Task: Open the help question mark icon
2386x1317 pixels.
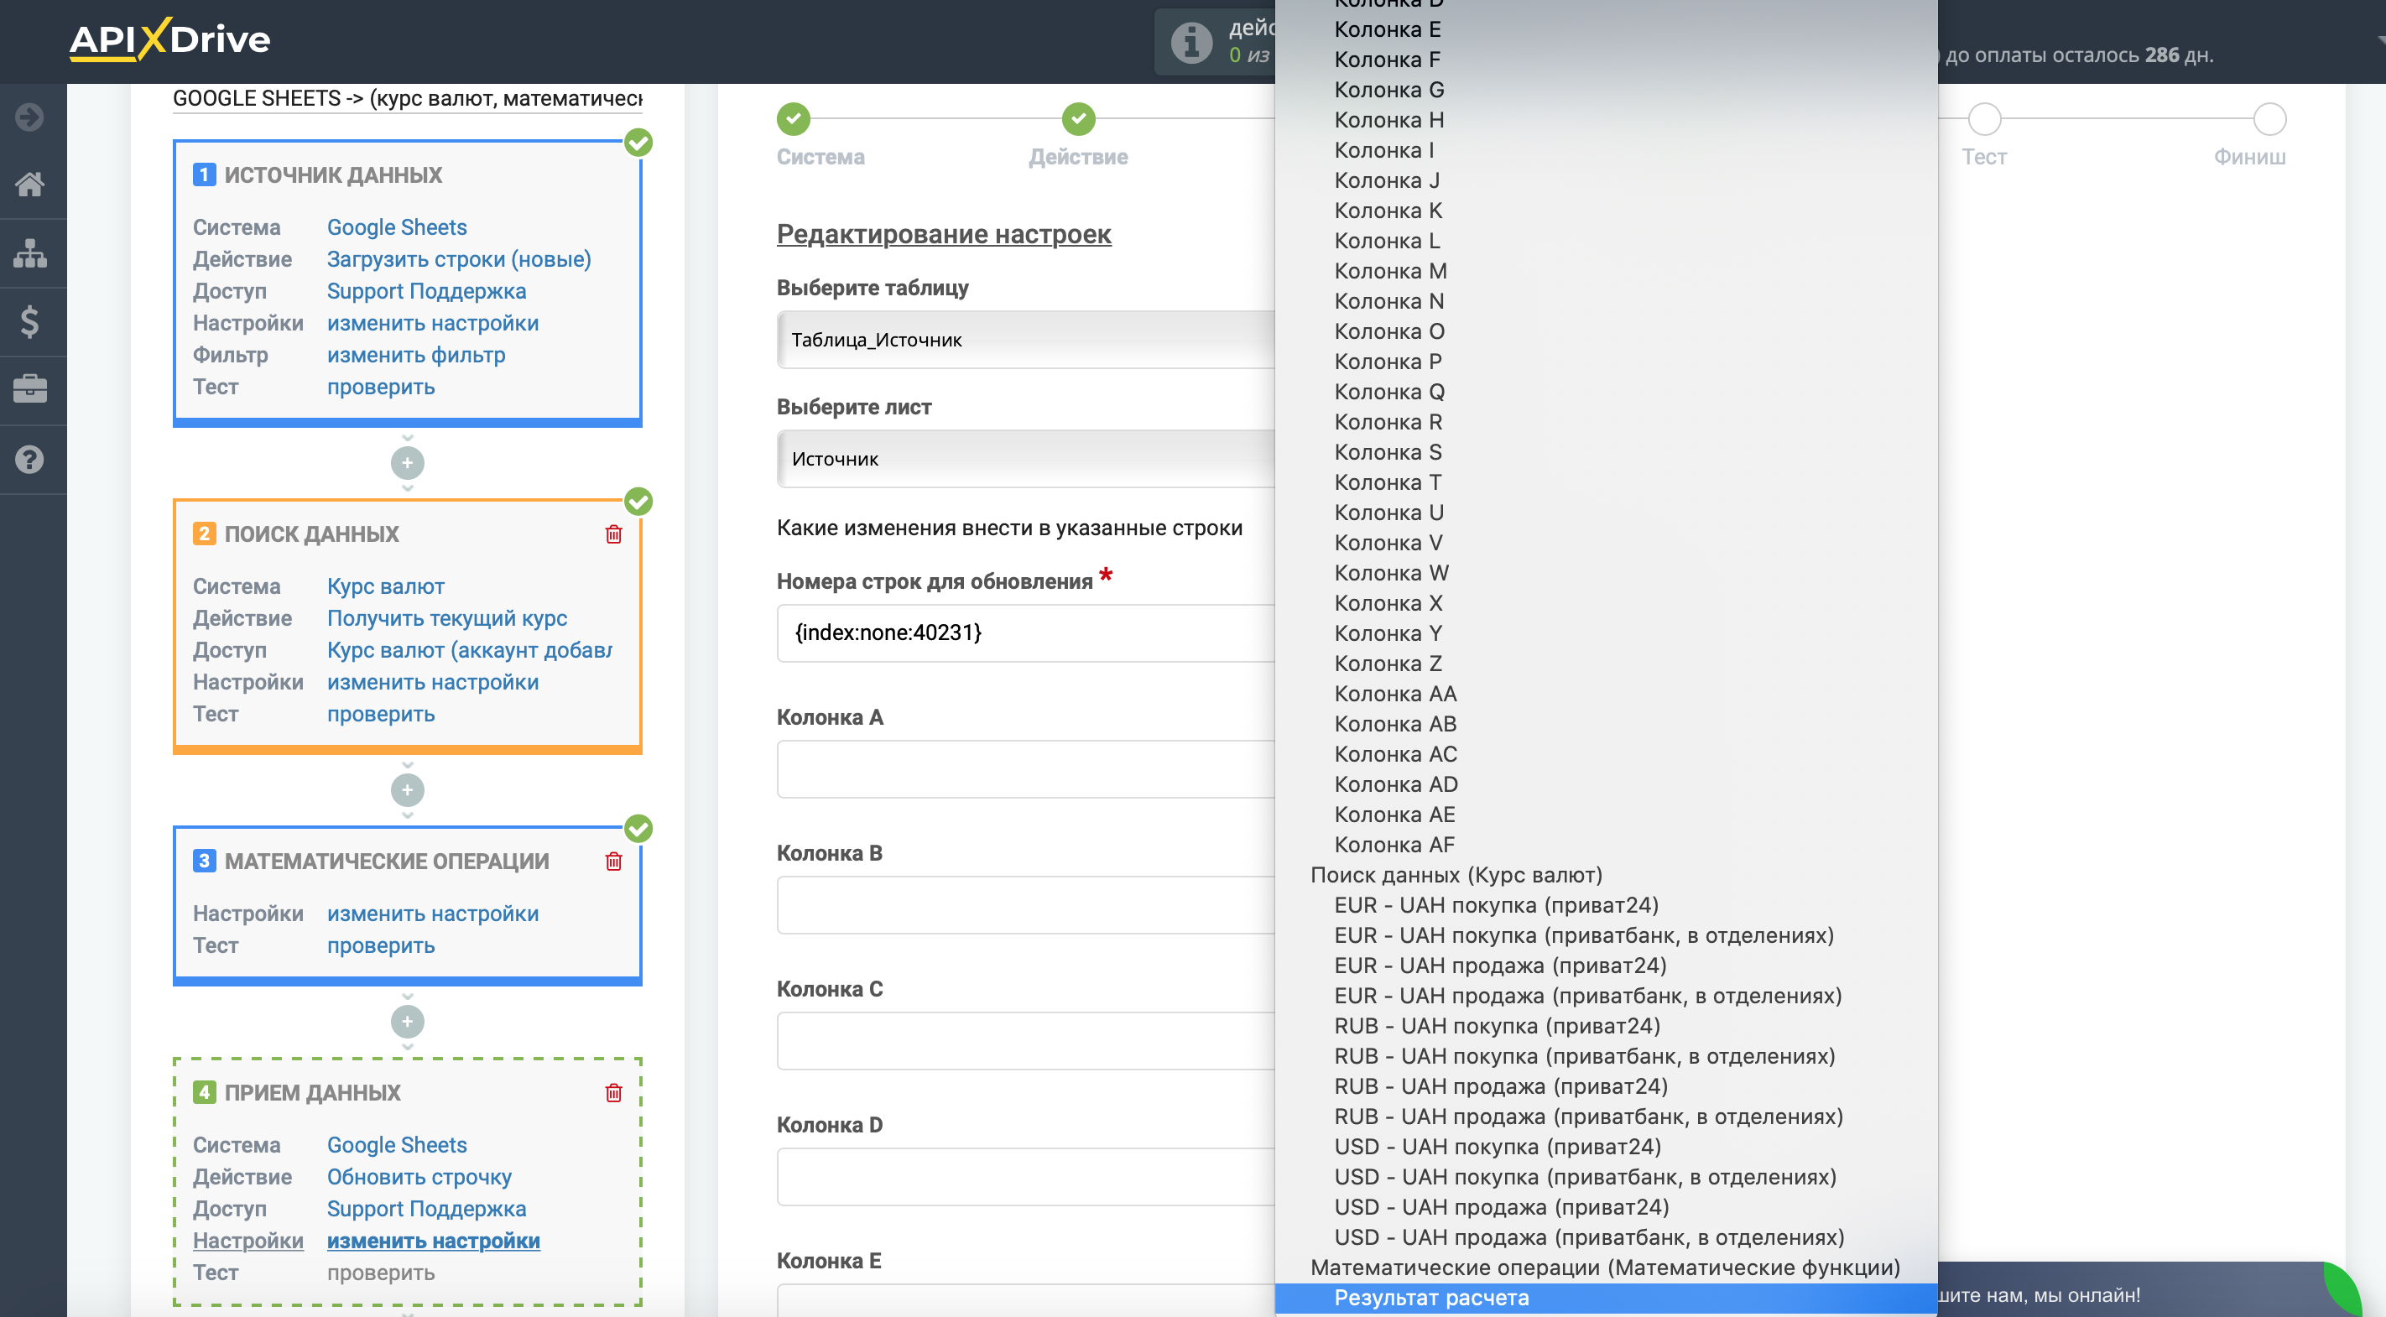Action: tap(29, 460)
